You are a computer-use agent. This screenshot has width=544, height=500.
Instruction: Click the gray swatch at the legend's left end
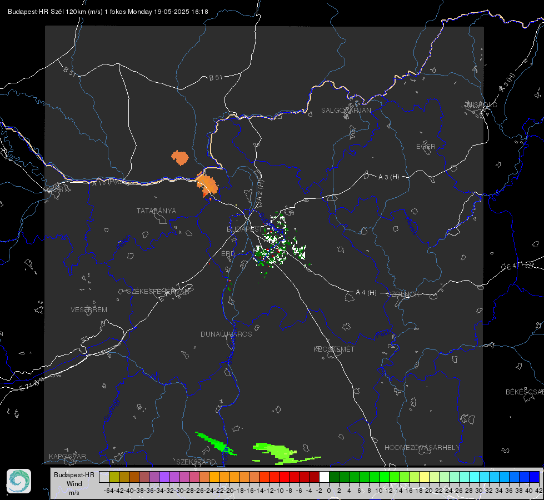pyautogui.click(x=104, y=477)
